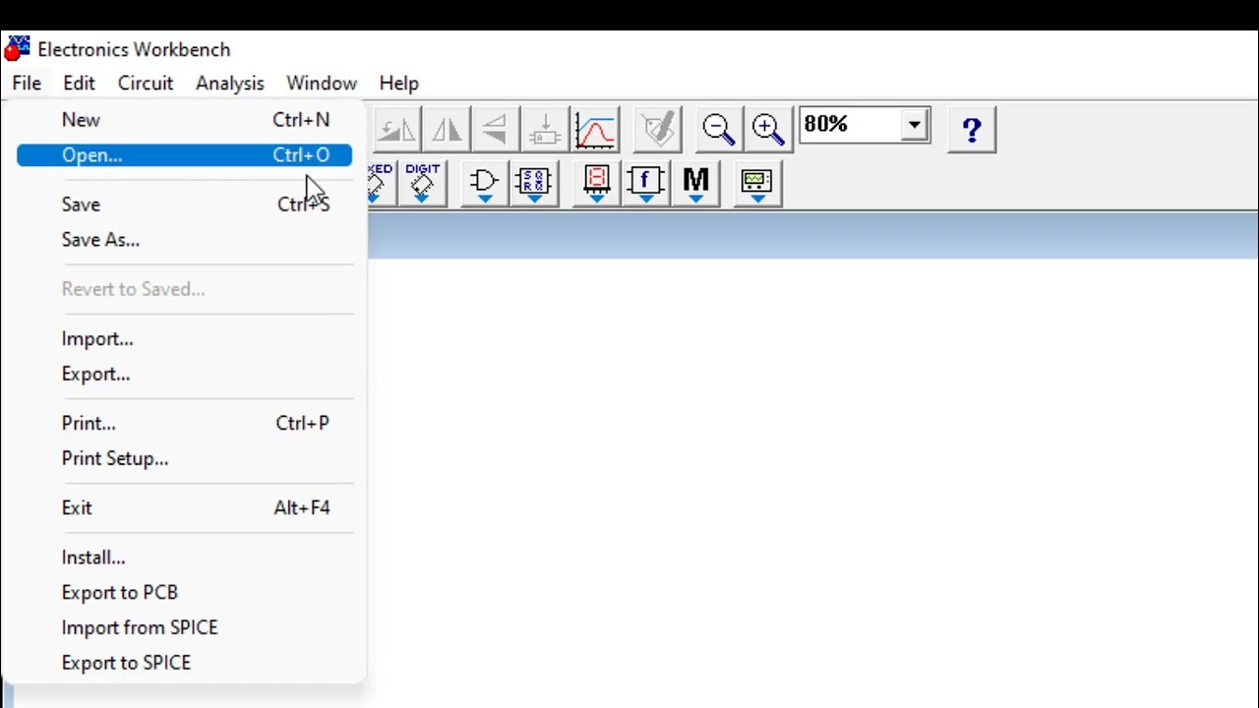Choose Save in the File menu

coord(184,205)
